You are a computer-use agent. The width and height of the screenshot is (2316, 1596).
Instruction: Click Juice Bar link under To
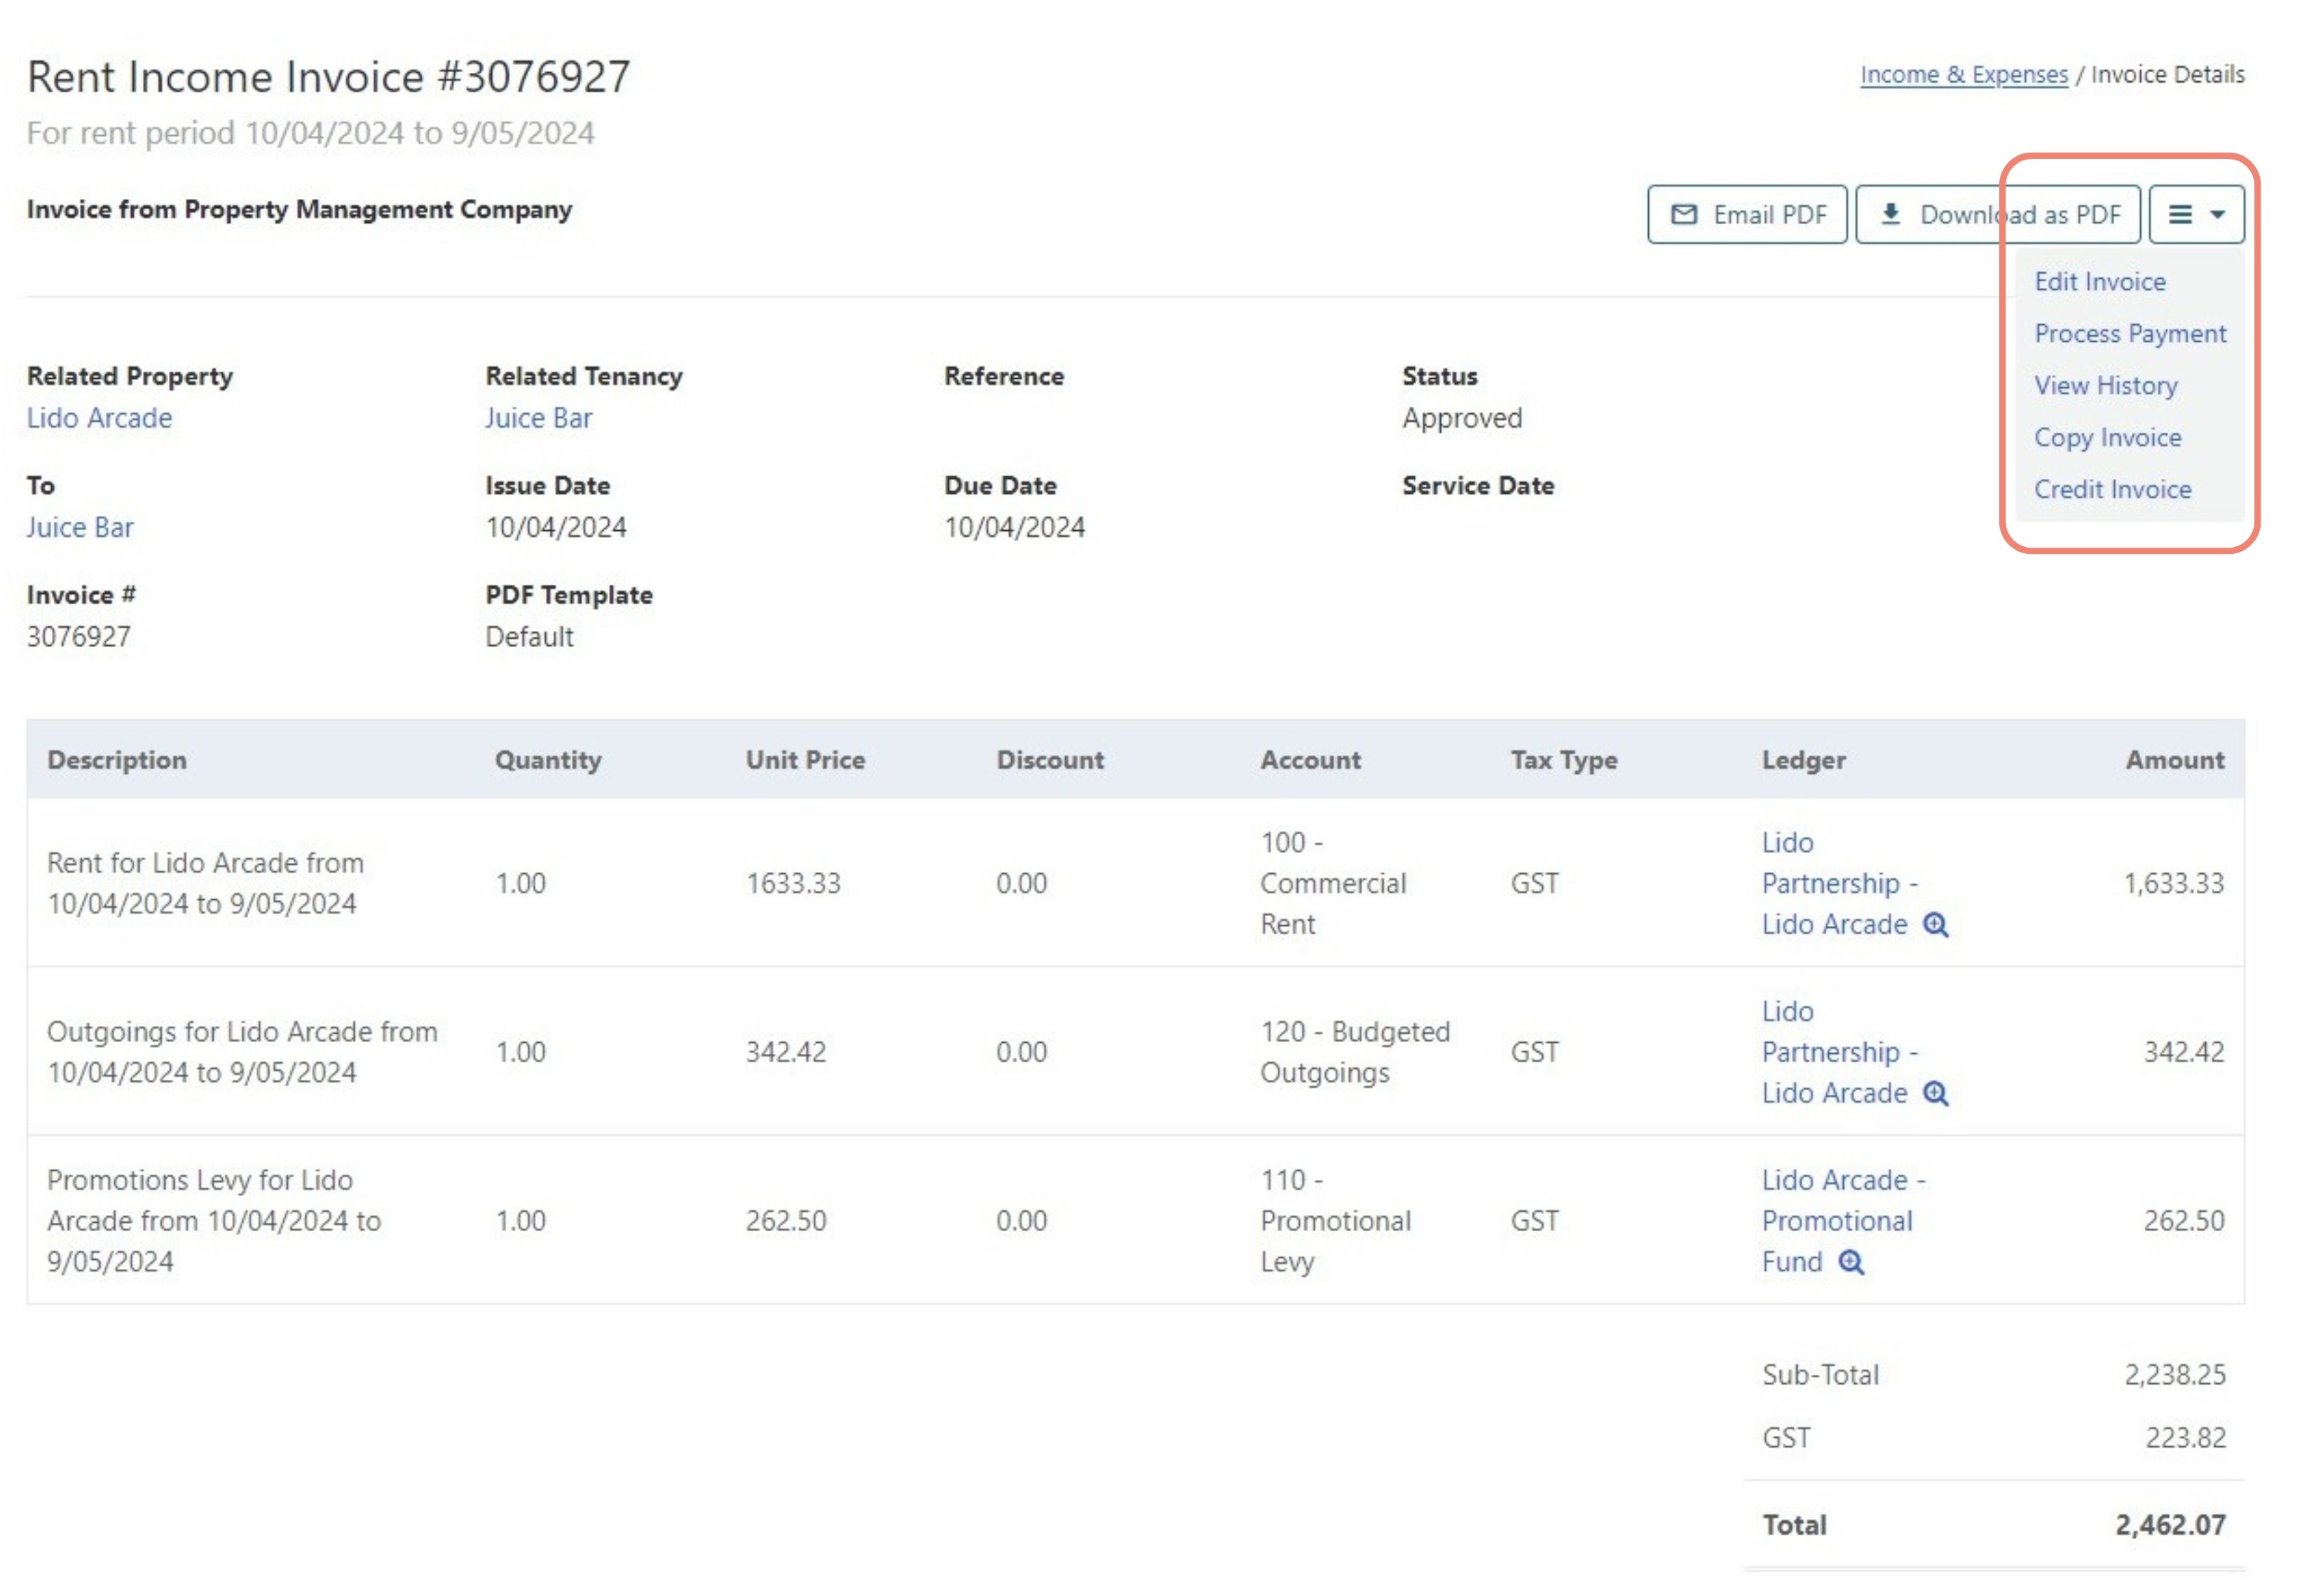tap(80, 527)
